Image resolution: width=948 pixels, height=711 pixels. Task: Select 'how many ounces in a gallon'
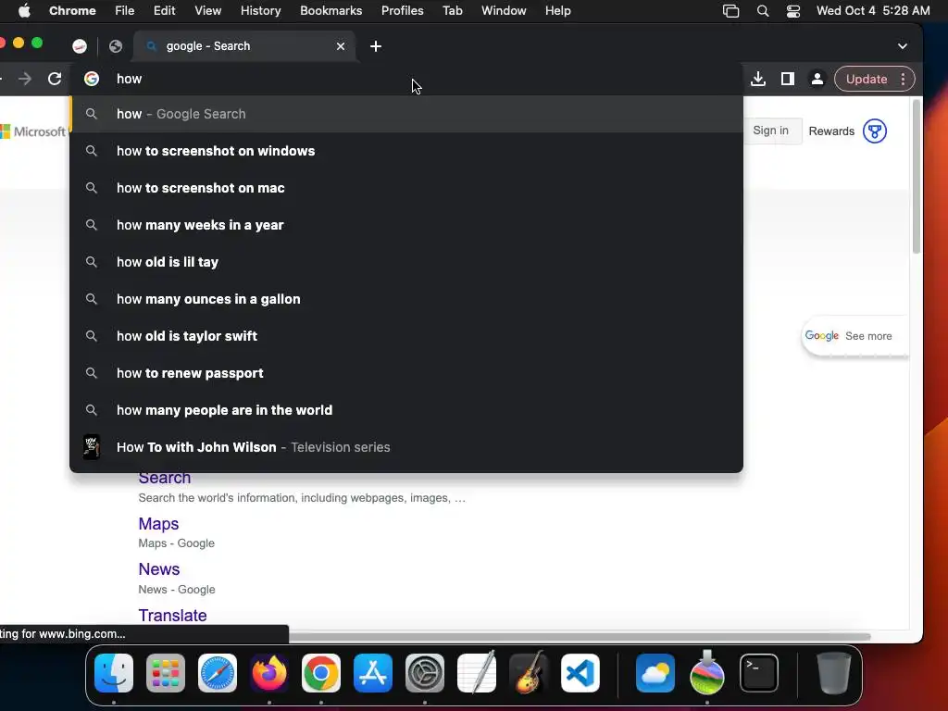(406, 299)
